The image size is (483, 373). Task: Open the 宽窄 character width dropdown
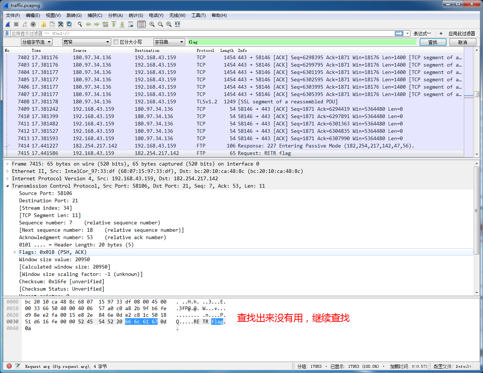tap(87, 42)
